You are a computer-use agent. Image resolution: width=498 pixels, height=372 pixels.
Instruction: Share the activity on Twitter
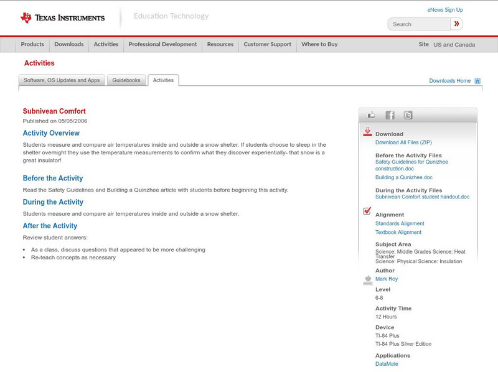tap(407, 114)
